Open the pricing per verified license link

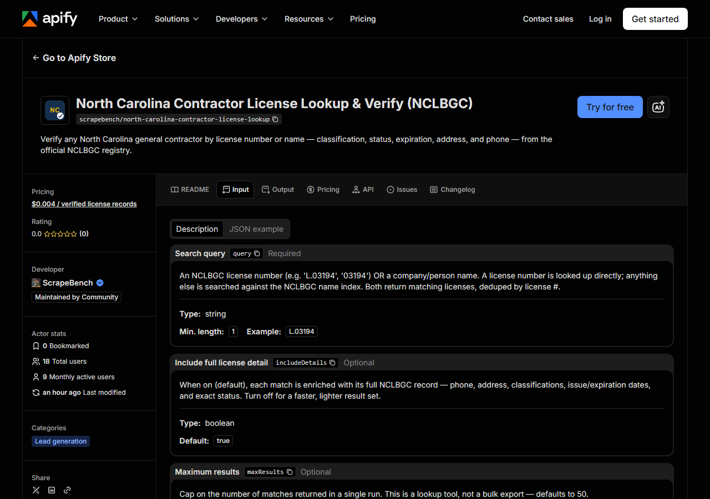(84, 204)
